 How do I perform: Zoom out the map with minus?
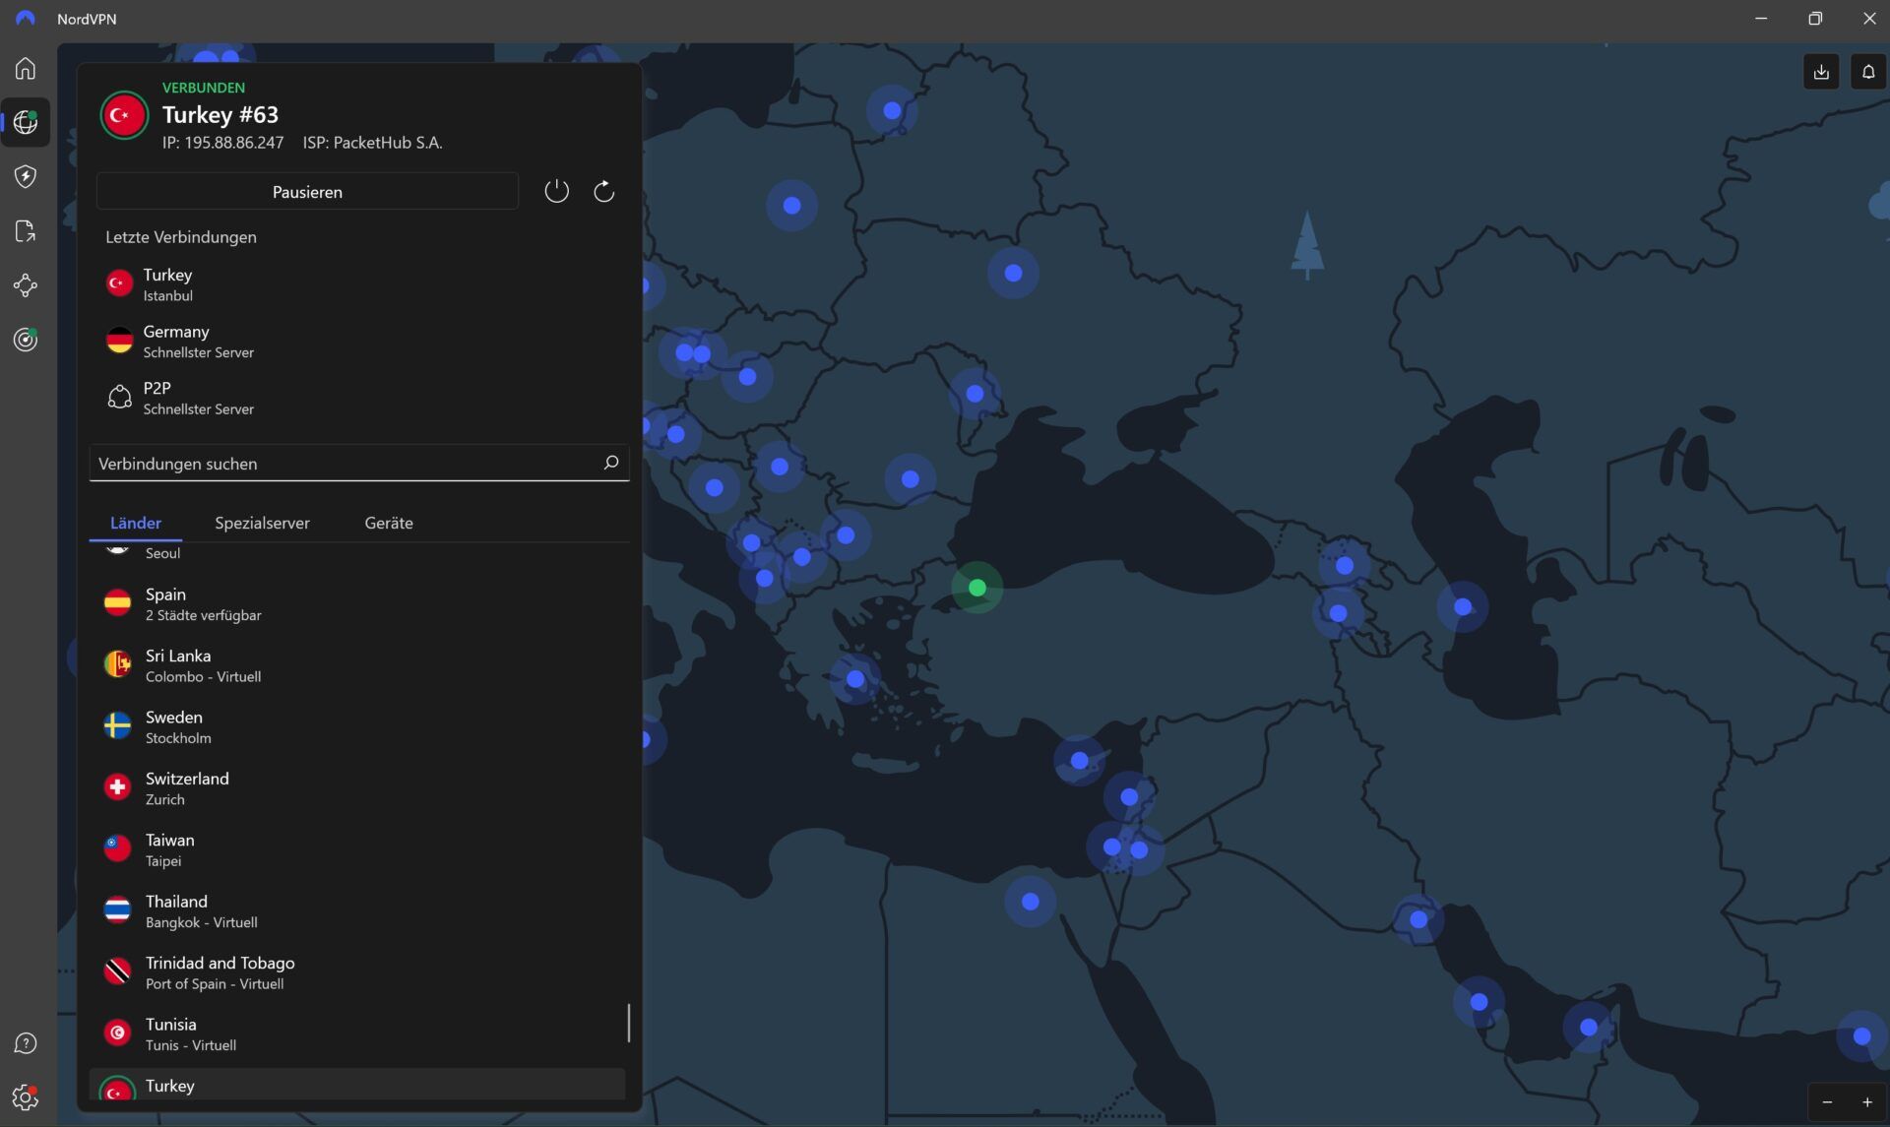point(1827,1102)
